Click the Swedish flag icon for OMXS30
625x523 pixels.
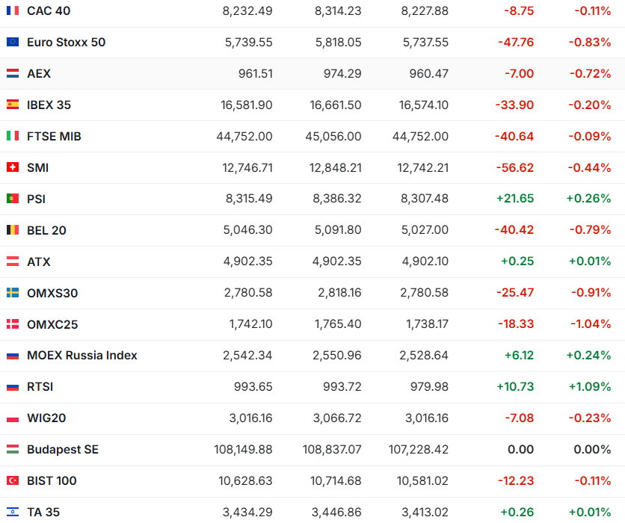click(13, 293)
